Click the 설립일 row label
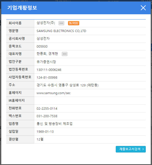 [x=13, y=131]
